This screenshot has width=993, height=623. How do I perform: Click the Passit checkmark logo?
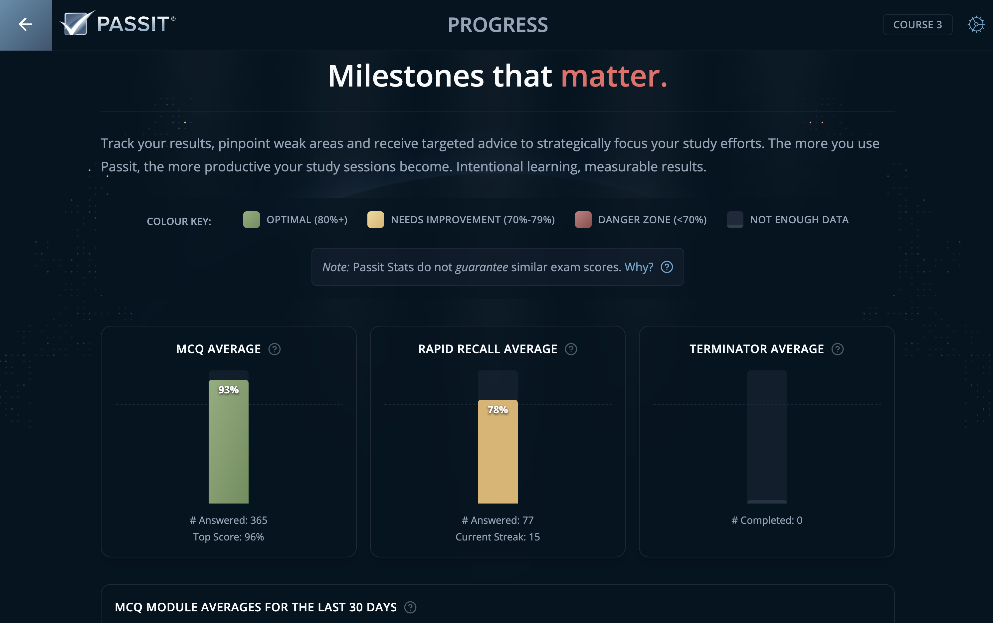click(x=77, y=24)
